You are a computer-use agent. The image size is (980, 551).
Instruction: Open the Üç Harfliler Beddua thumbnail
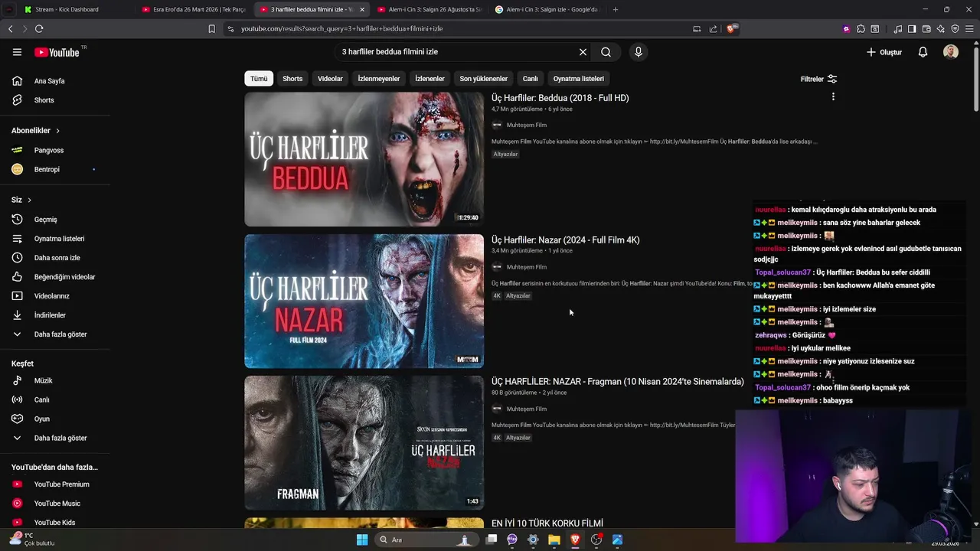click(364, 159)
